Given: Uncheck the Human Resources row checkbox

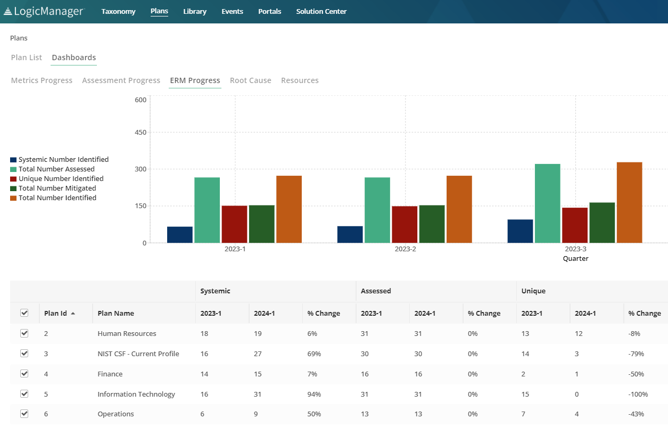Looking at the screenshot, I should 24,333.
